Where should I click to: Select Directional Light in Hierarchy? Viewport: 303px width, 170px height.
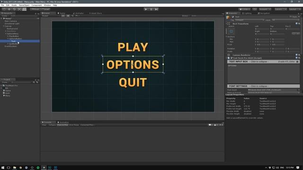(x=12, y=24)
